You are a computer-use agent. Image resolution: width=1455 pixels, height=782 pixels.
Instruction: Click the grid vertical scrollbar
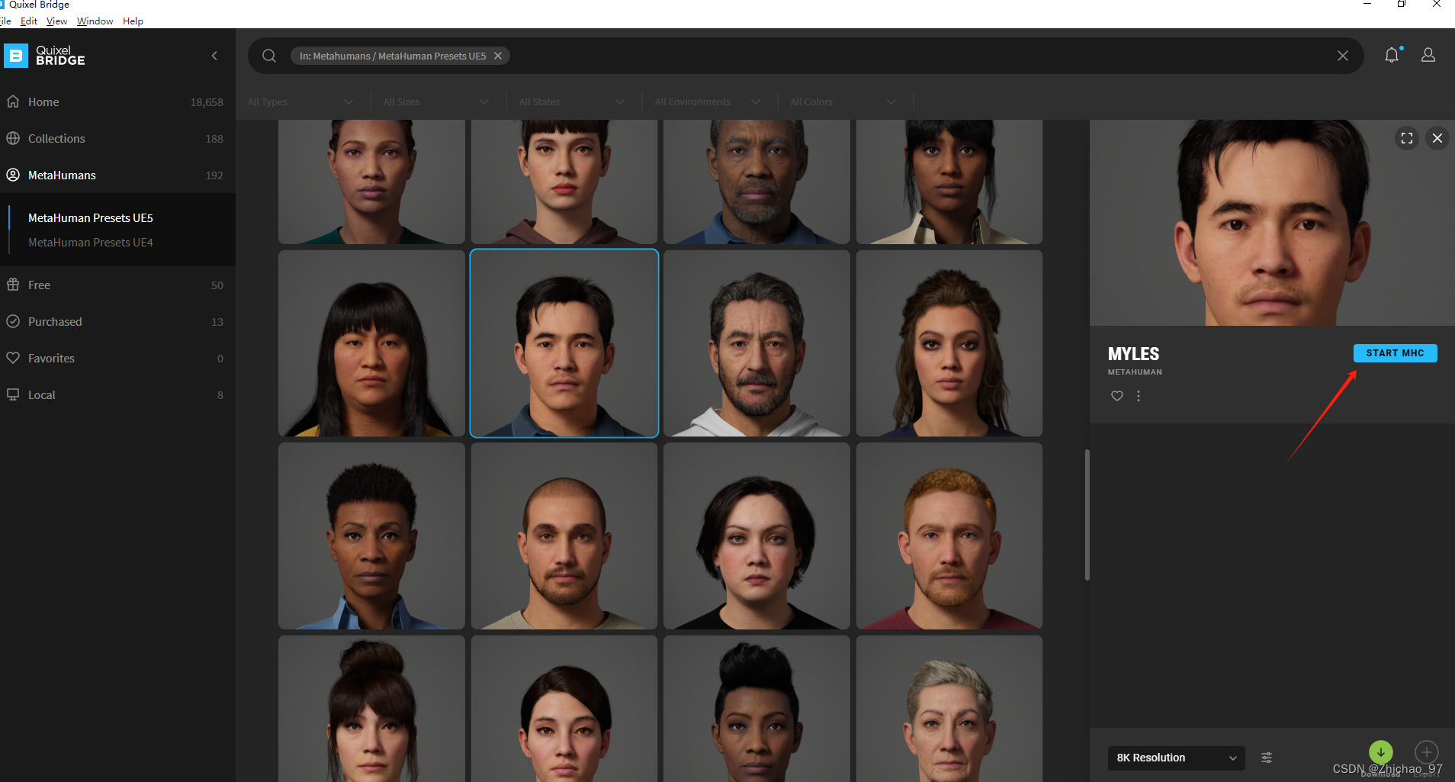pos(1087,515)
